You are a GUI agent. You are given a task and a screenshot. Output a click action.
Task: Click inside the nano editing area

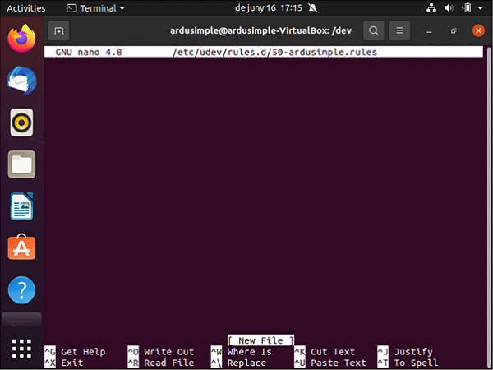click(263, 189)
